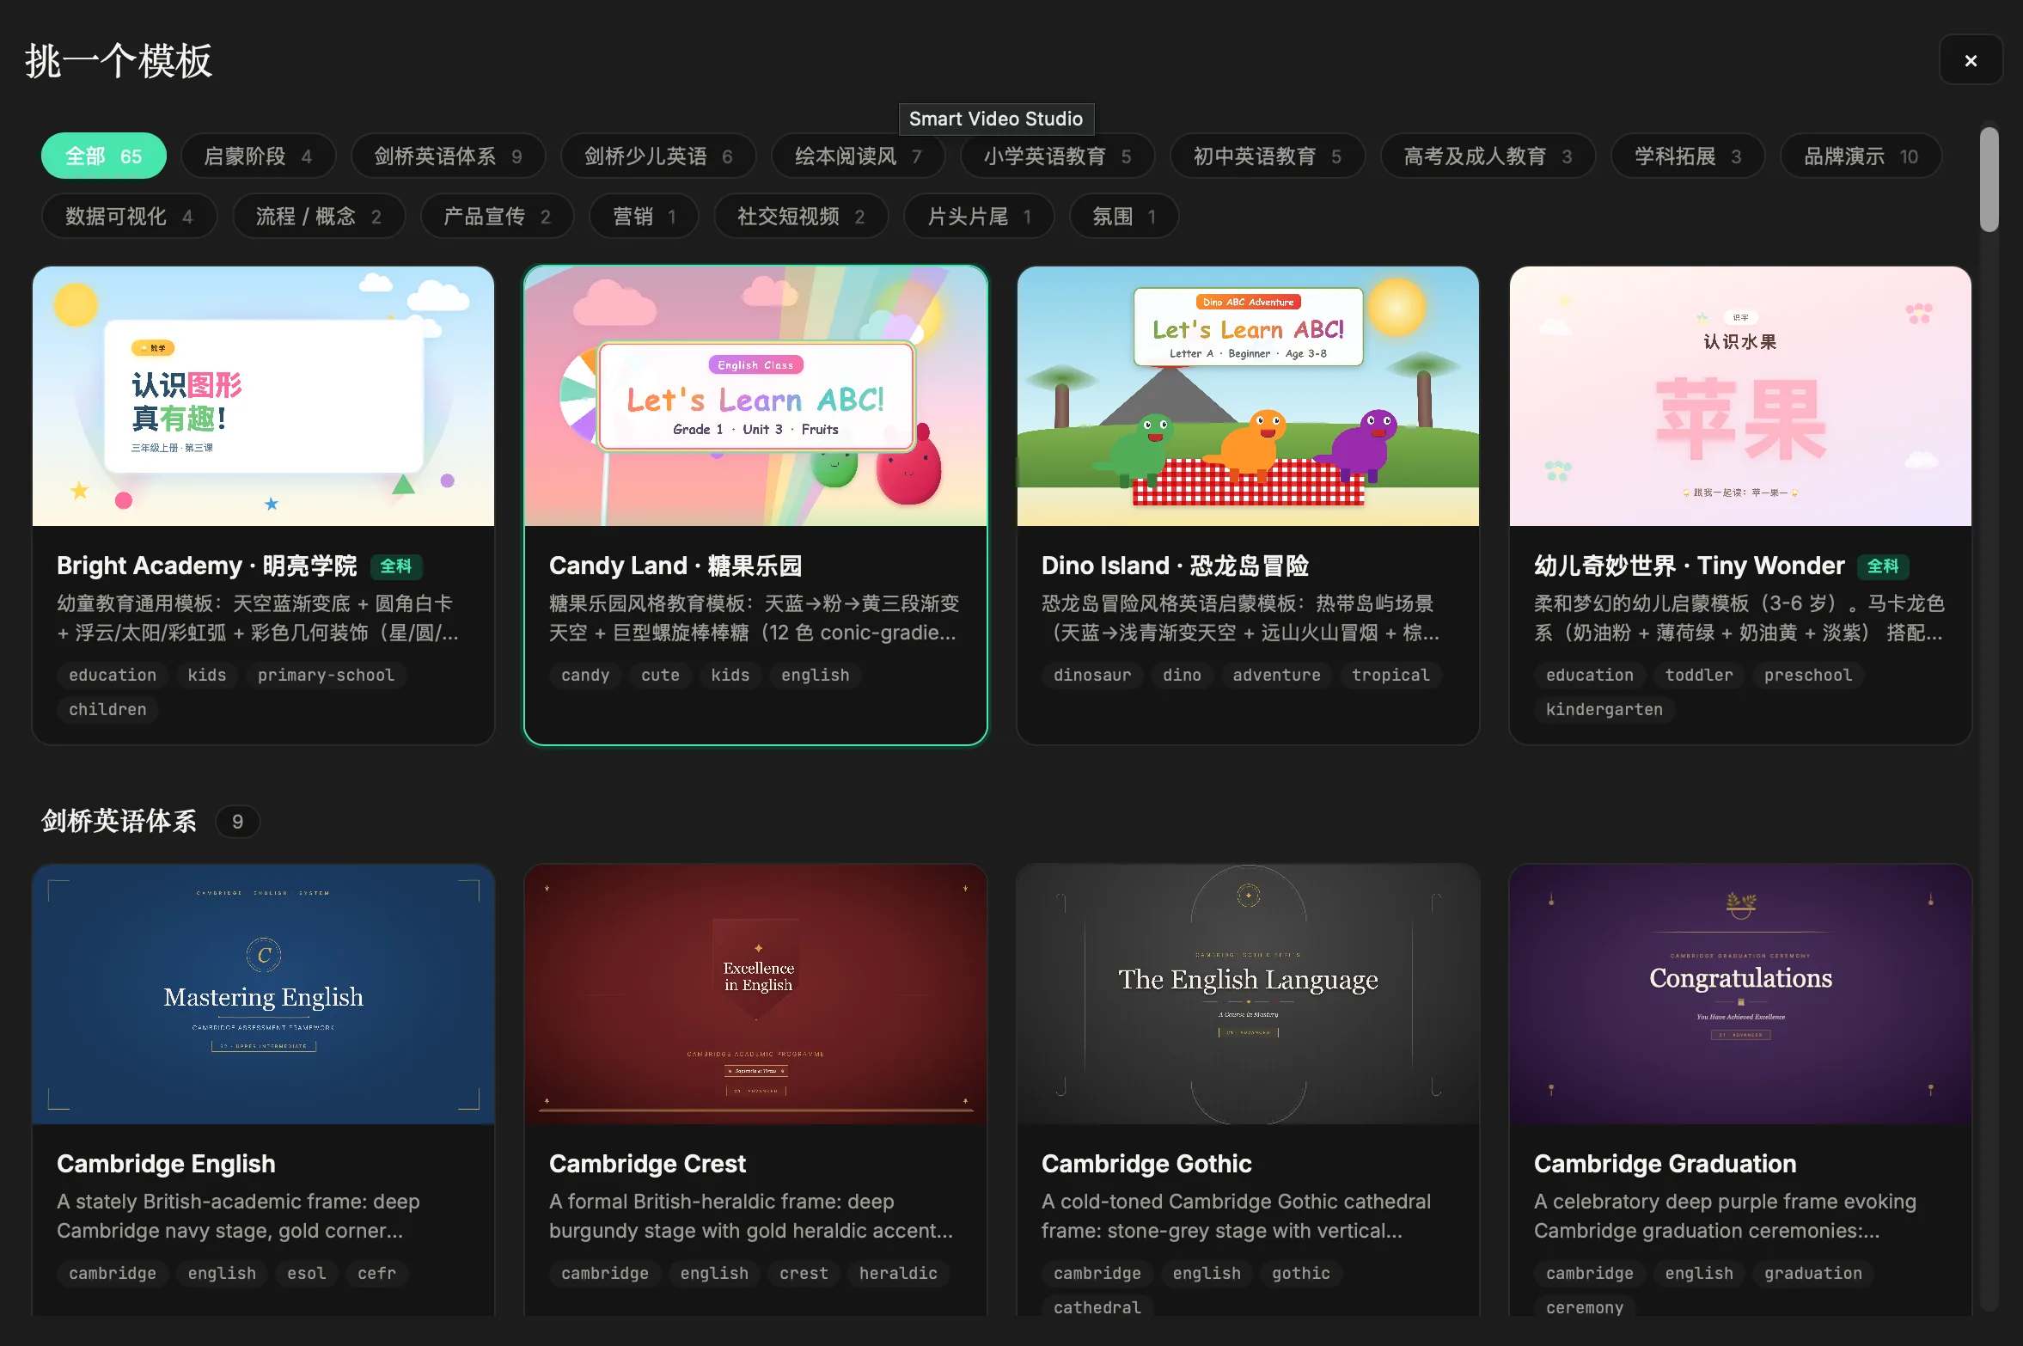This screenshot has width=2023, height=1346.
Task: Click the toddler tag
Action: (x=1699, y=676)
